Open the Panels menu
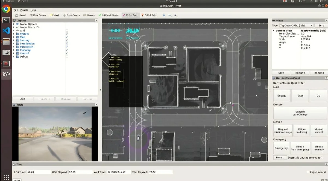 coord(24,10)
